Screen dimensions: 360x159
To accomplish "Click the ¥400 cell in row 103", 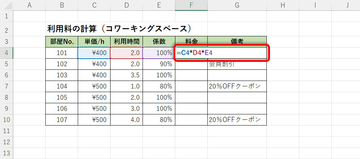I will tap(94, 75).
